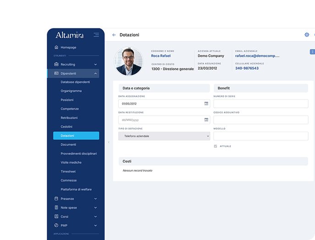Go to Visite mediche page
The height and width of the screenshot is (240, 315).
(x=71, y=162)
